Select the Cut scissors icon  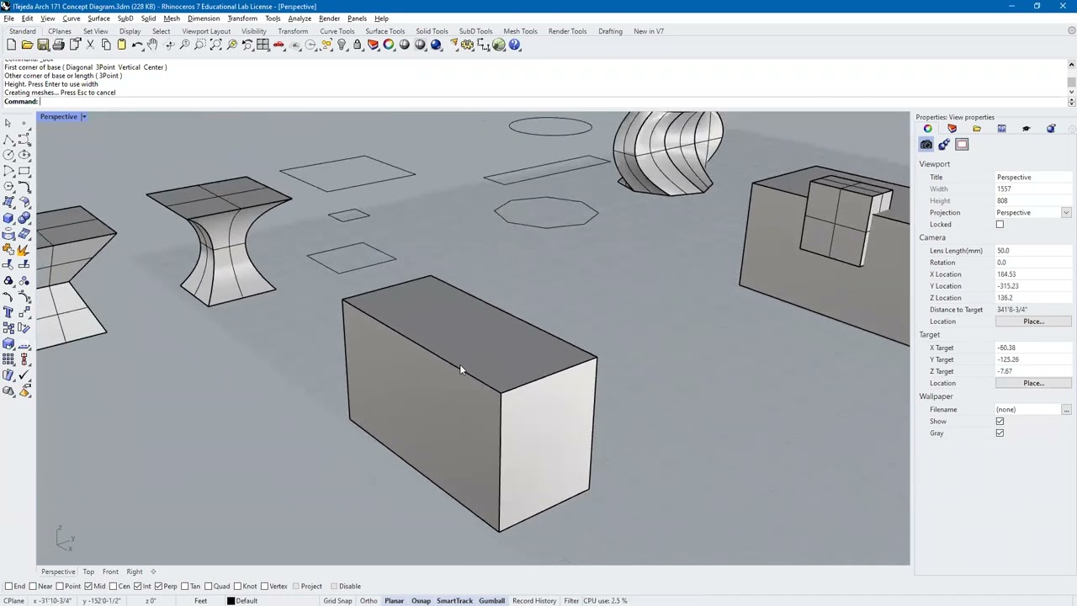click(90, 45)
